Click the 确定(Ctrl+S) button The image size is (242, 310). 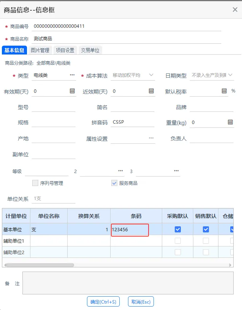coord(103,302)
